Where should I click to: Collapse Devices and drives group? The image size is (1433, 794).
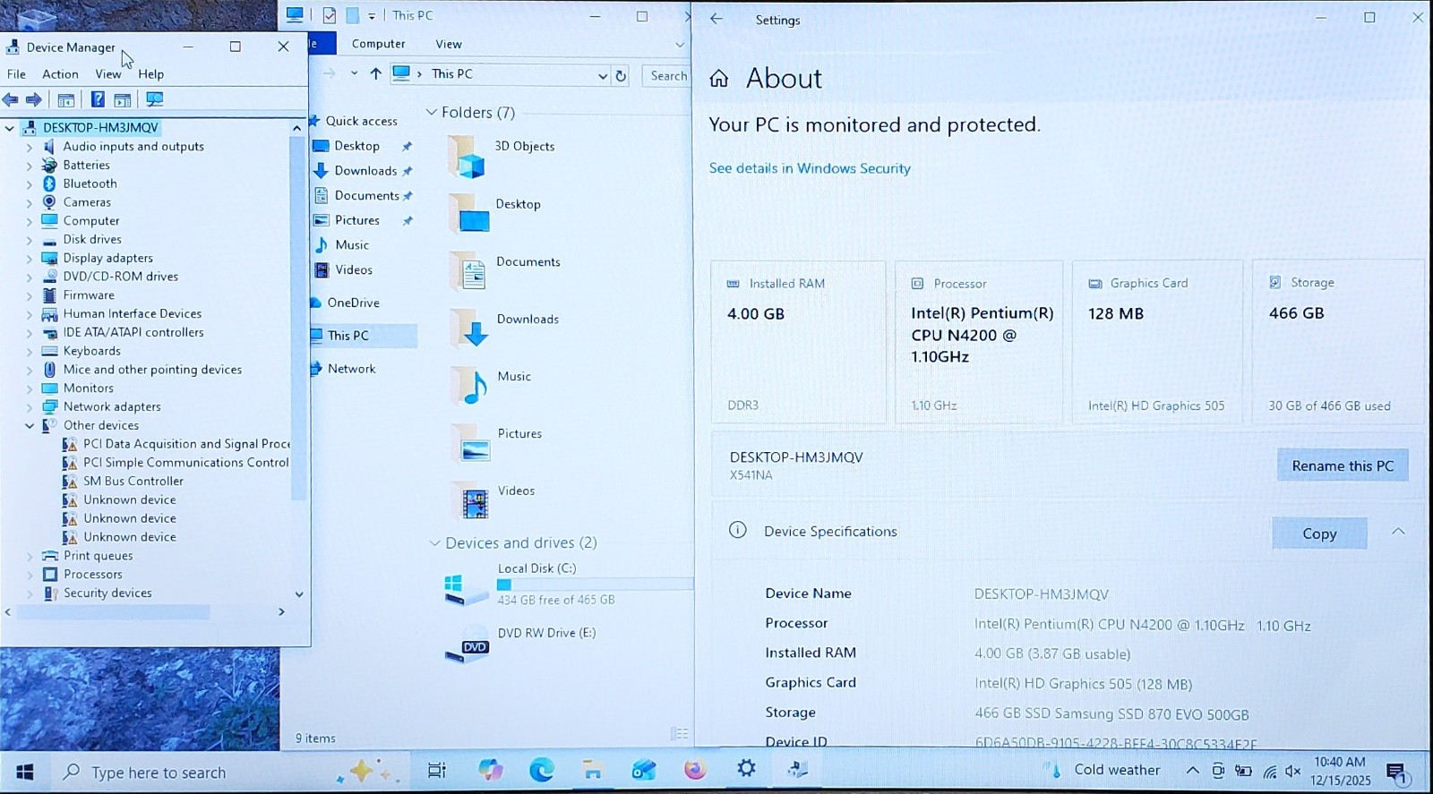pyautogui.click(x=434, y=543)
